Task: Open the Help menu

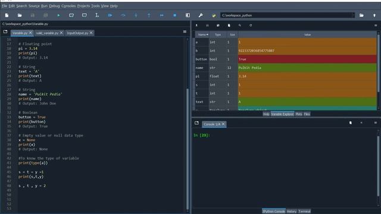Action: coord(114,6)
